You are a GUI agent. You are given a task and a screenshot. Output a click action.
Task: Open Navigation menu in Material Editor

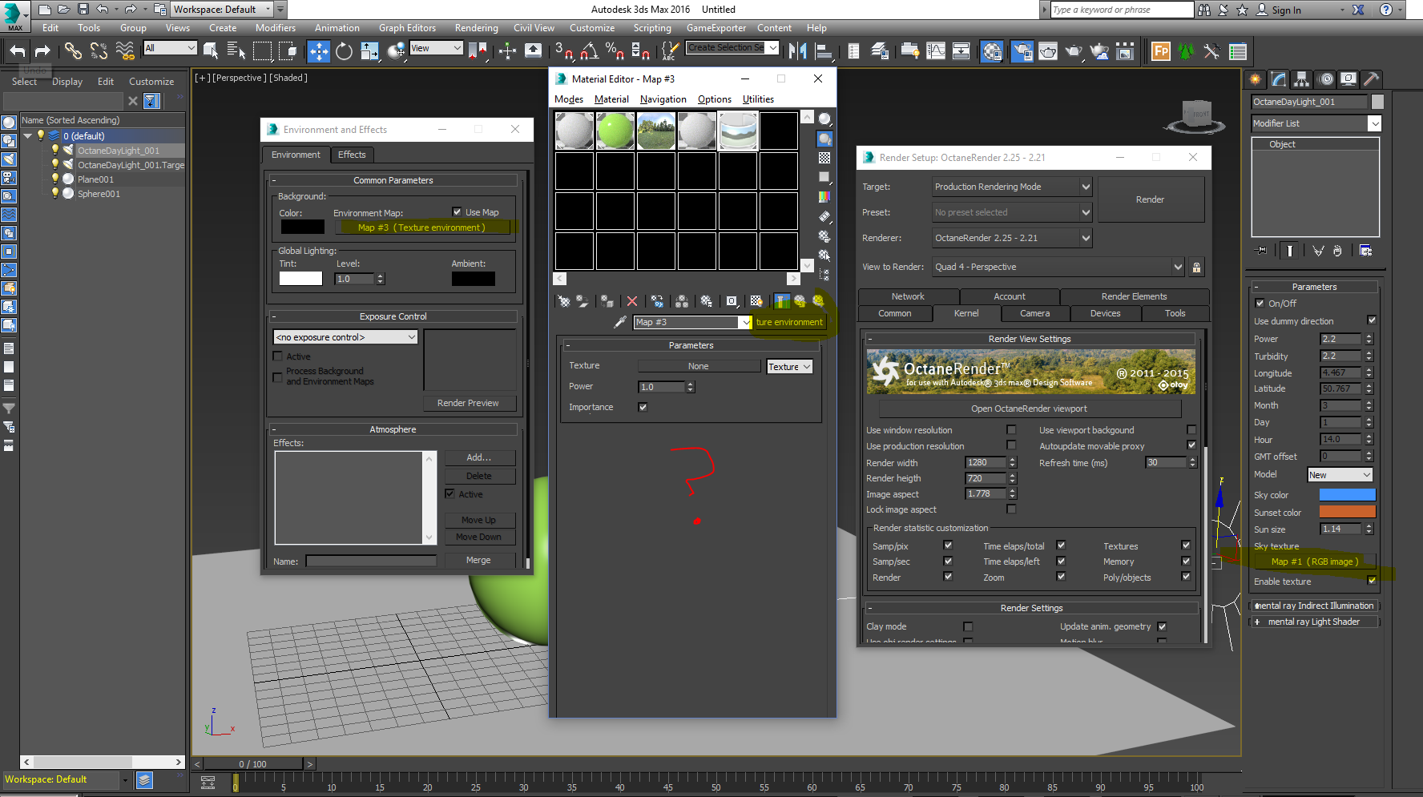(663, 99)
